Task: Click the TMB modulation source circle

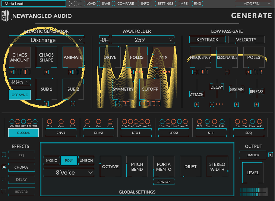Action: coord(35,122)
